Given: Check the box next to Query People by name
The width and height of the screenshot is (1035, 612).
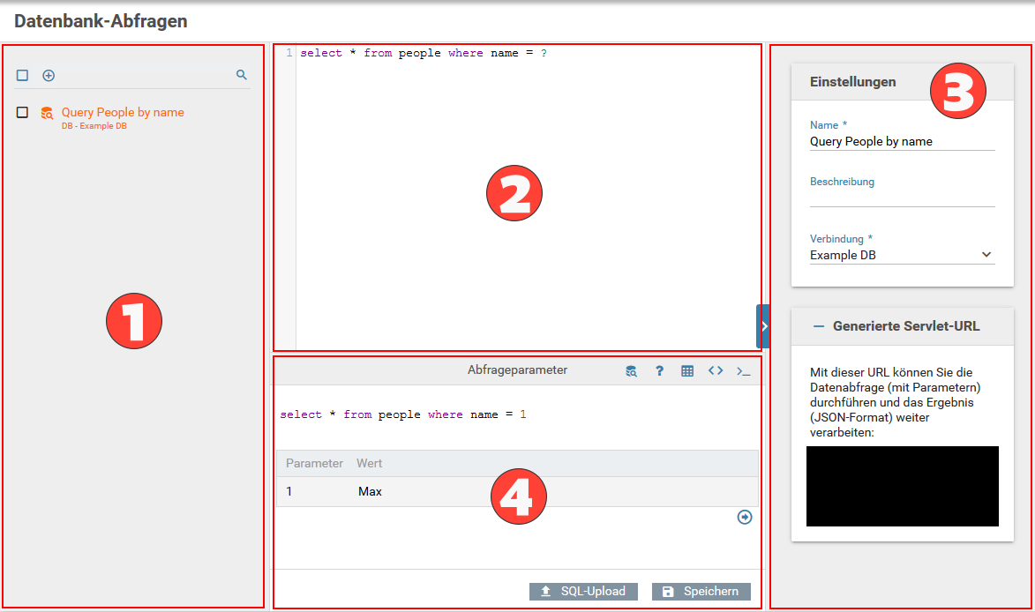Looking at the screenshot, I should pos(23,113).
